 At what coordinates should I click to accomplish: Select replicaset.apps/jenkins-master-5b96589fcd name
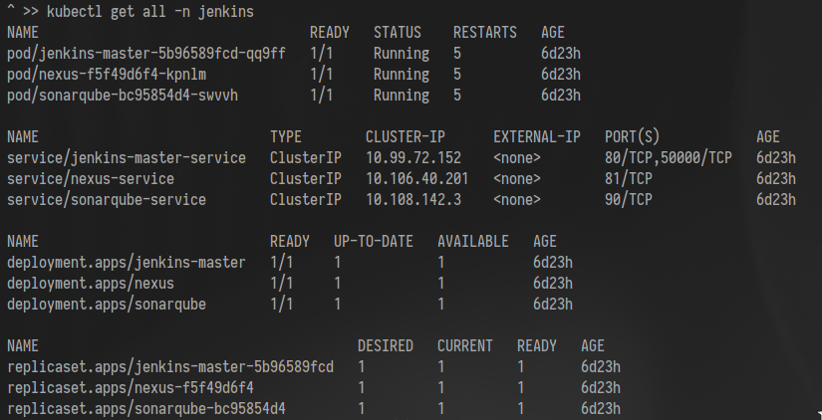click(170, 367)
